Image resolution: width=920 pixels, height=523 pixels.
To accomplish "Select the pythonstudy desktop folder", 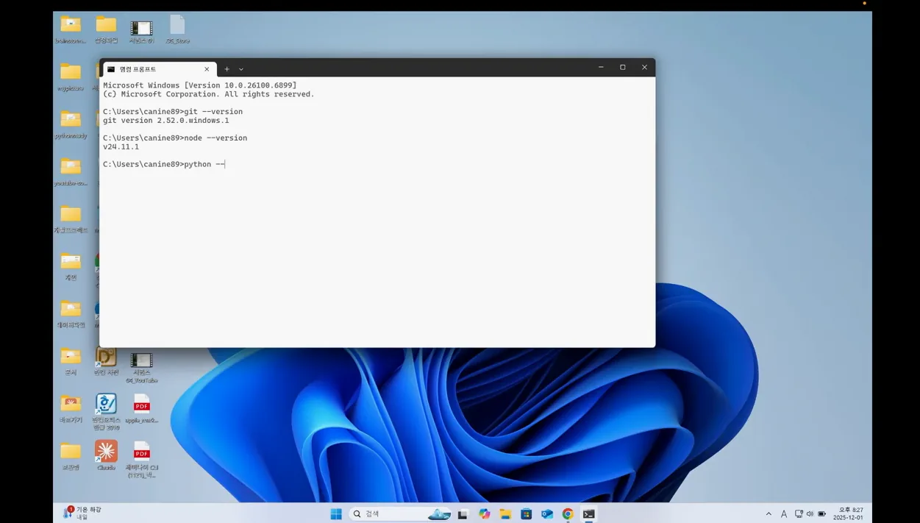I will coord(71,124).
